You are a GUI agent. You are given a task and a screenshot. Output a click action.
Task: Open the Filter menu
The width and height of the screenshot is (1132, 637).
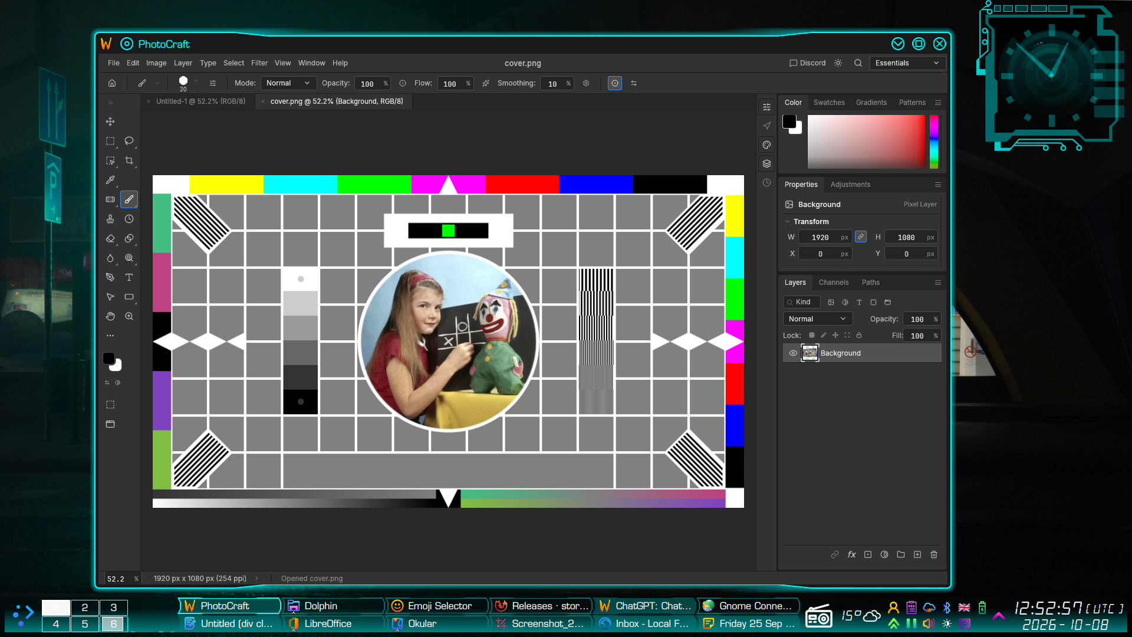pos(259,63)
